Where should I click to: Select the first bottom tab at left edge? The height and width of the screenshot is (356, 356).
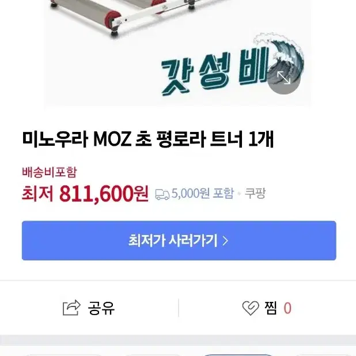63,355
